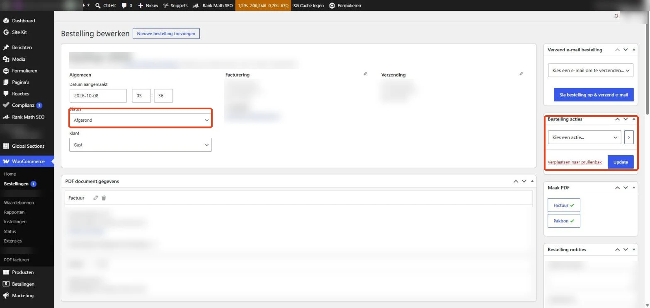Screen dimensions: 650x308
Task: Open the notification bell icon
Action: (616, 16)
